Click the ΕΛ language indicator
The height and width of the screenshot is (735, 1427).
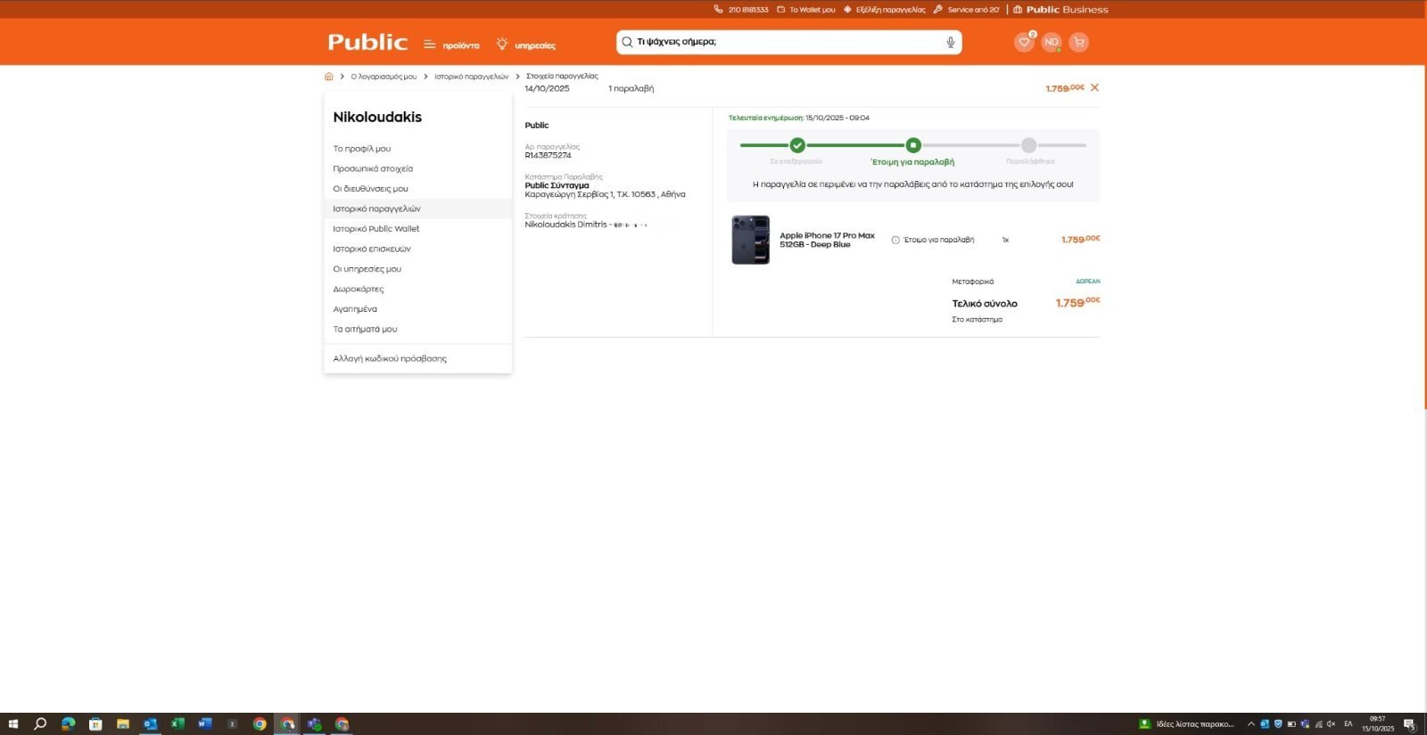click(1349, 724)
